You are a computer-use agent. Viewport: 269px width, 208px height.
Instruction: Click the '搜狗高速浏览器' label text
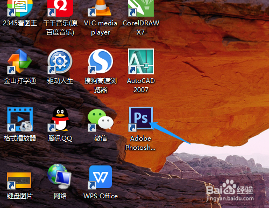pyautogui.click(x=101, y=85)
